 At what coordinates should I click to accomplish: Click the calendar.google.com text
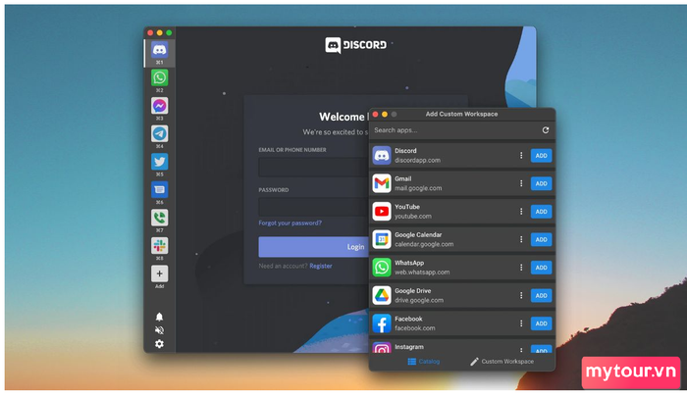pos(424,244)
